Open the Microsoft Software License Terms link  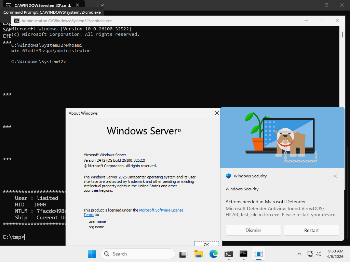[161, 210]
